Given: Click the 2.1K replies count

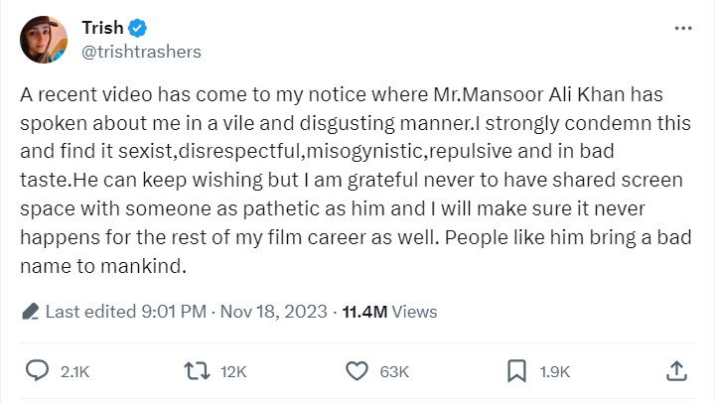Looking at the screenshot, I should coord(74,372).
